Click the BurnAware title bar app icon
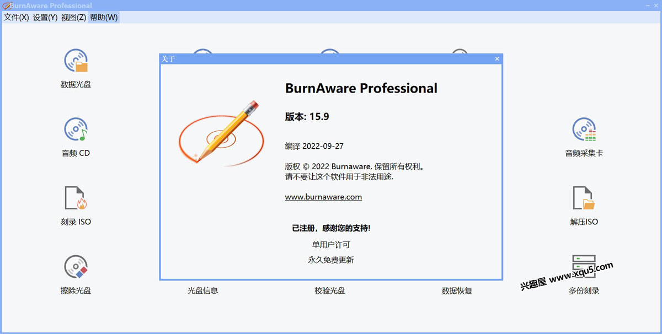This screenshot has height=334, width=662. click(x=6, y=6)
